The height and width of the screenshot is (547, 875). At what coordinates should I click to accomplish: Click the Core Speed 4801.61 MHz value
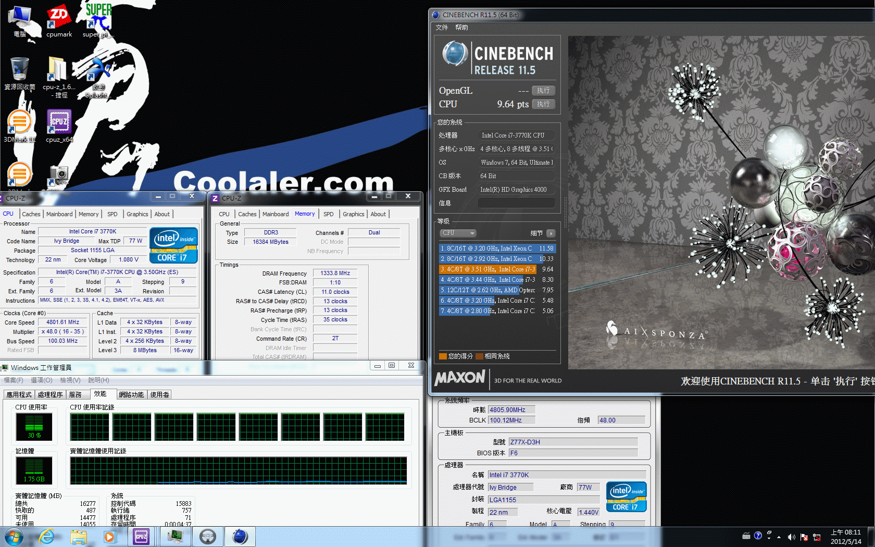point(63,322)
